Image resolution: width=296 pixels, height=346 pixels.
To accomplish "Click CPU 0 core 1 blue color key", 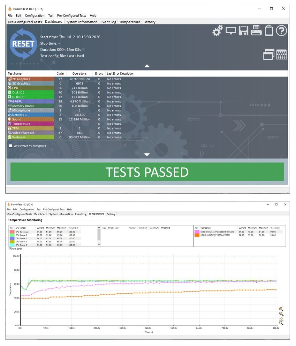I will (x=12, y=238).
